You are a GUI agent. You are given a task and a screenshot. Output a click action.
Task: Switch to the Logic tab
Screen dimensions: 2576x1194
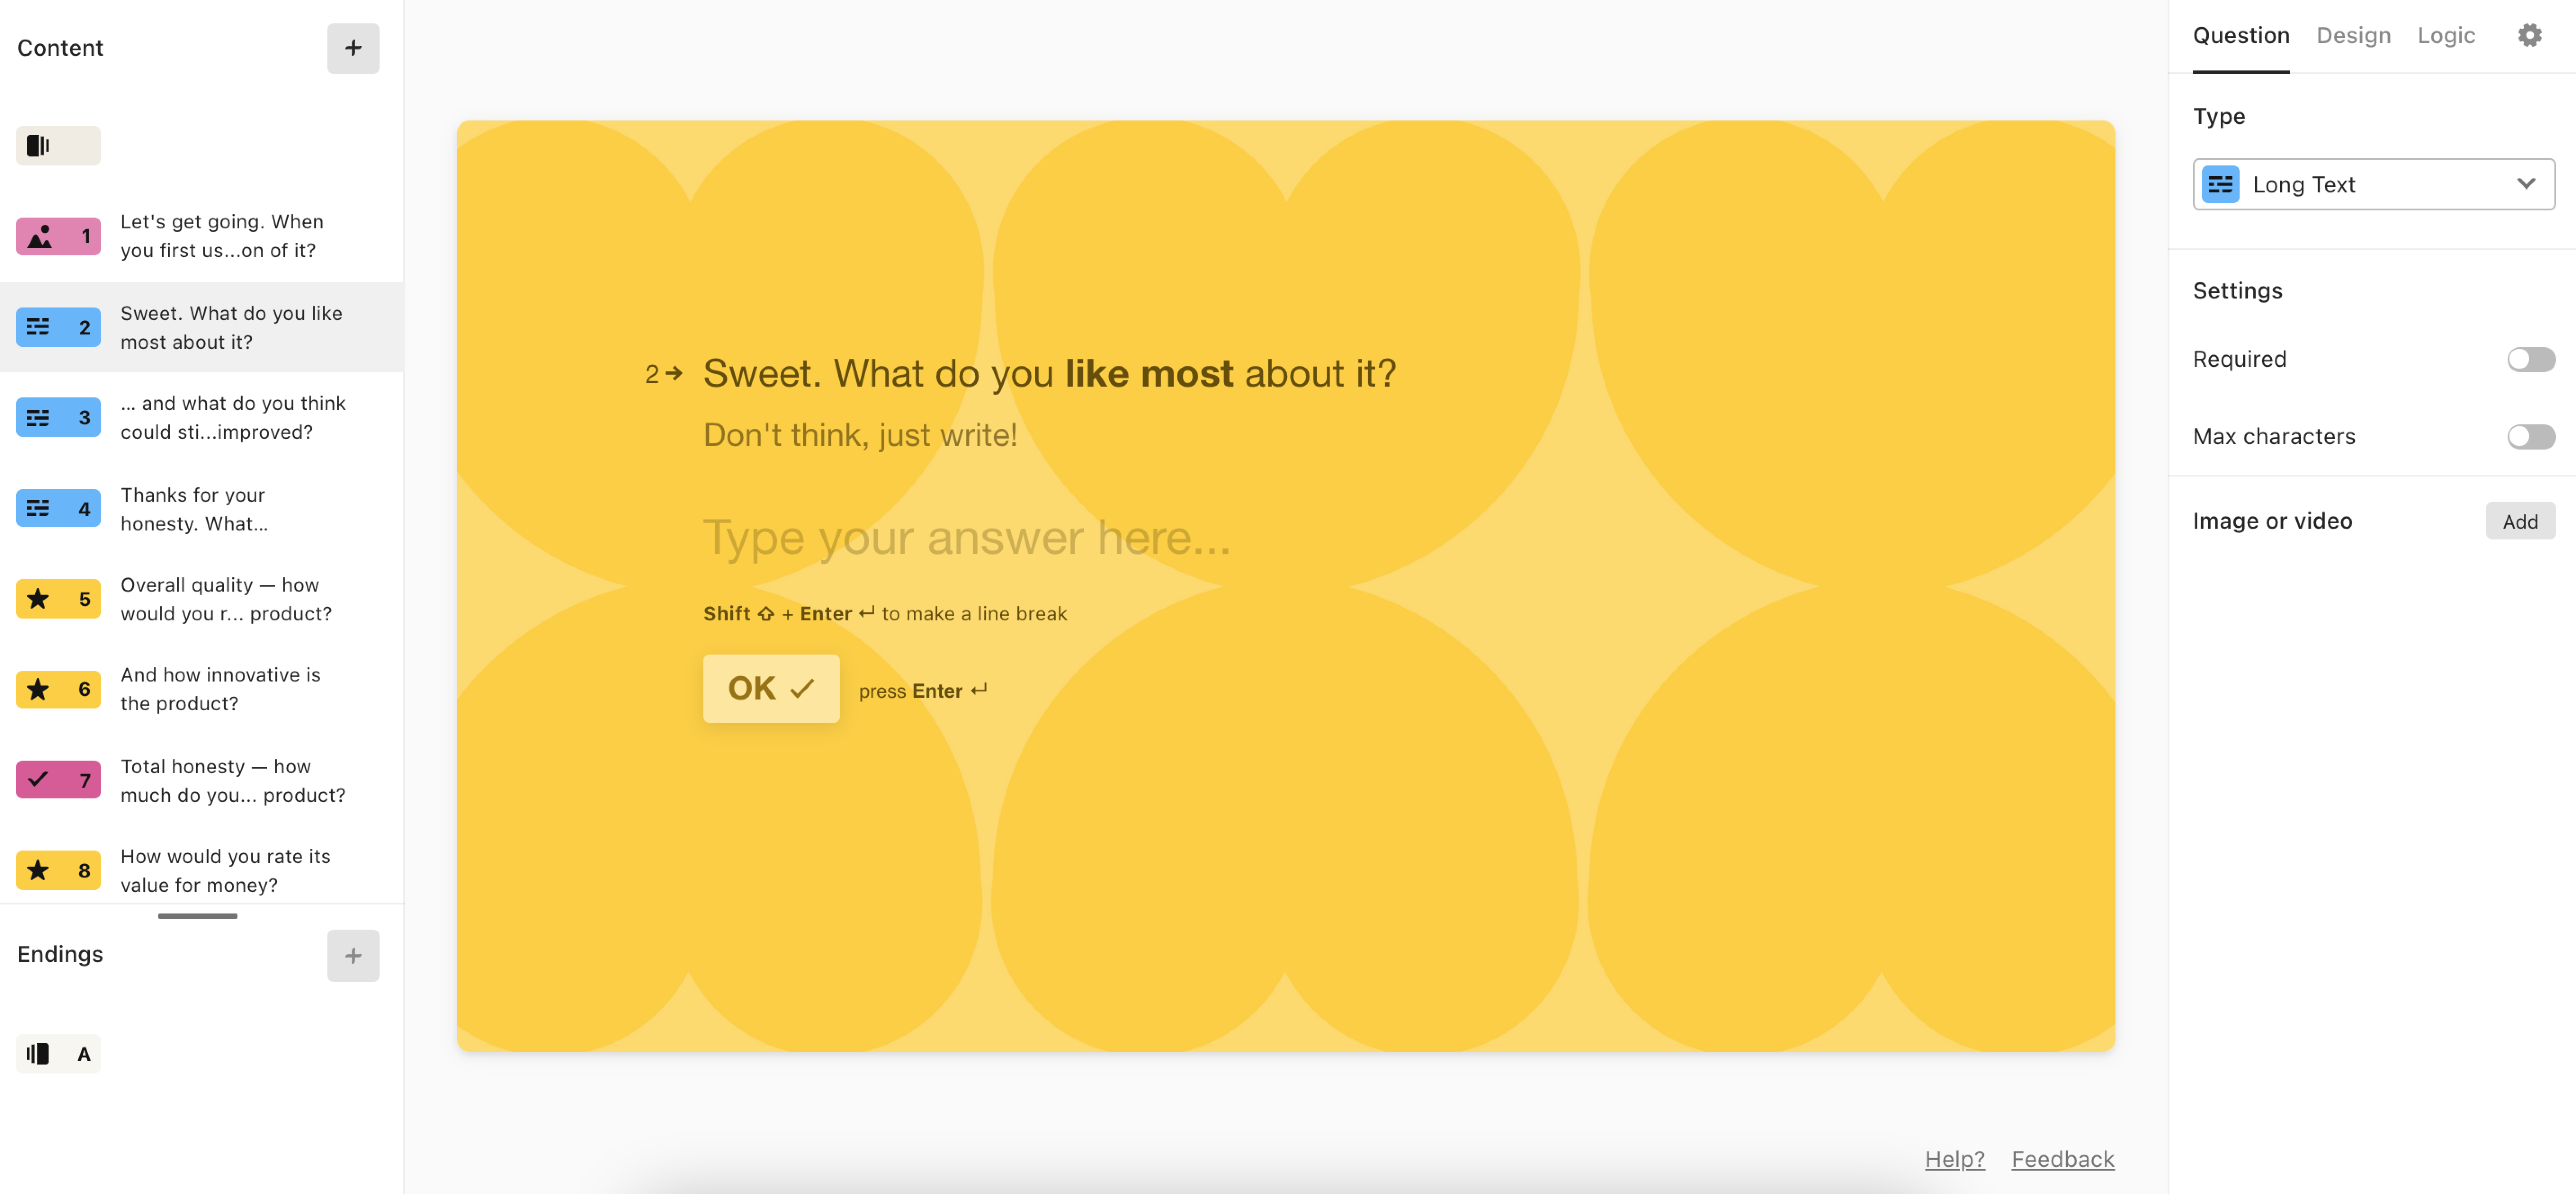point(2446,36)
